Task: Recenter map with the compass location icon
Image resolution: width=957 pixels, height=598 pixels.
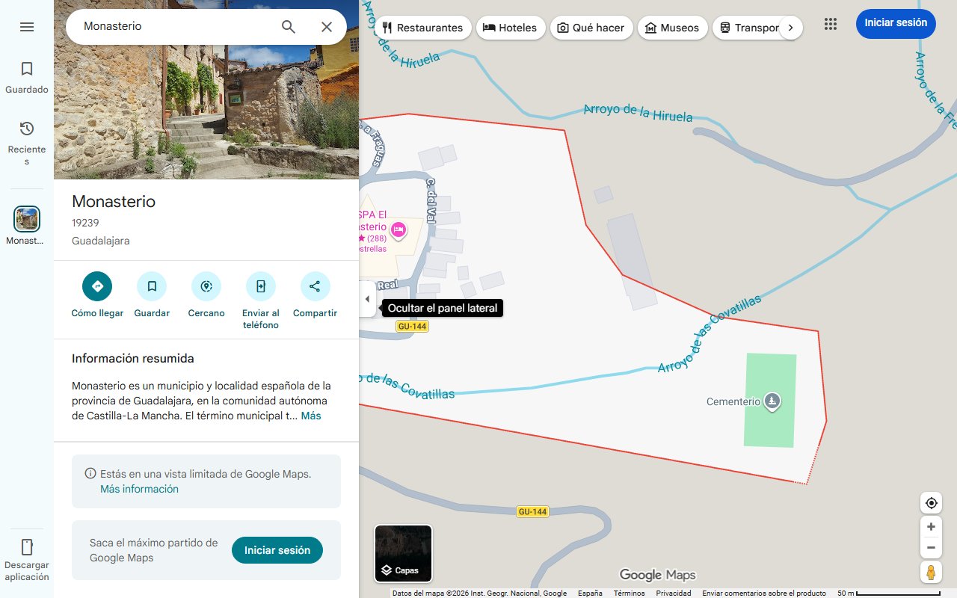Action: tap(931, 502)
